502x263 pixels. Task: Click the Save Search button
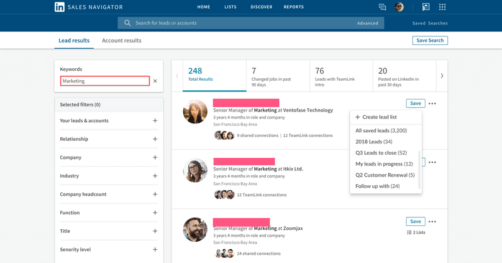[x=430, y=41]
